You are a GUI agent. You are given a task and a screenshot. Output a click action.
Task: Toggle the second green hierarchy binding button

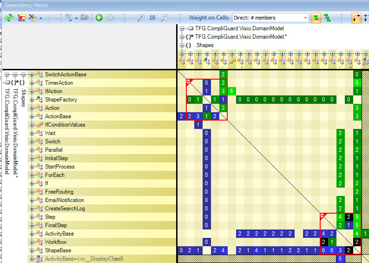328,18
